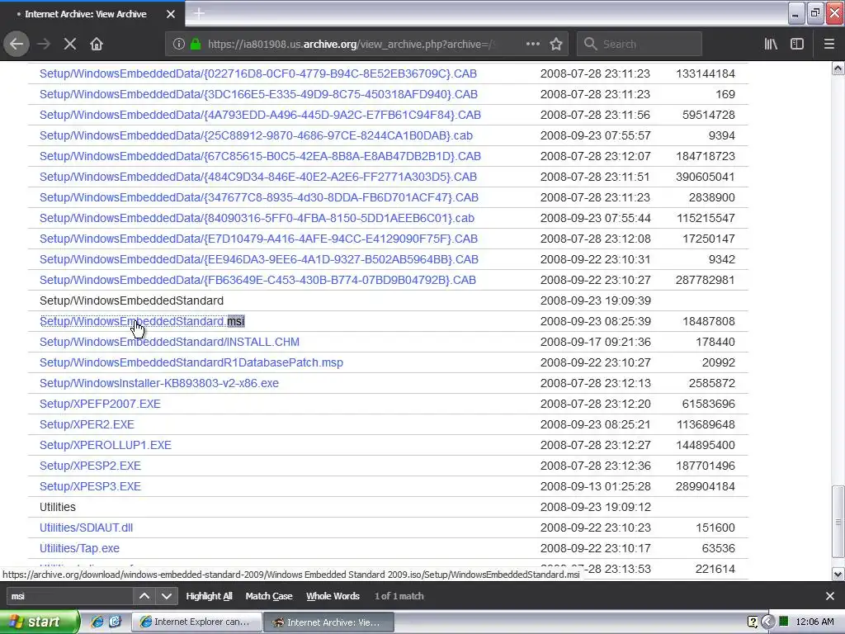The image size is (845, 634).
Task: Click the 12:06 AM taskbar clock
Action: (x=814, y=622)
